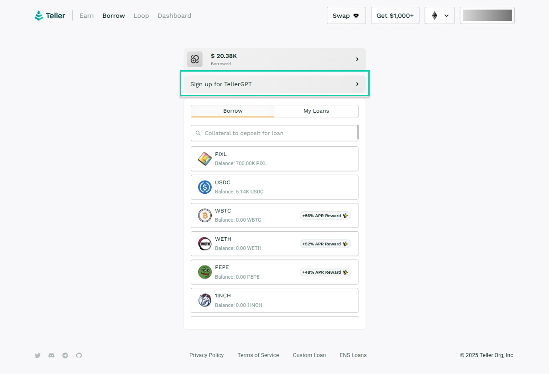This screenshot has height=374, width=549.
Task: Click the 'Balance: 700.00K PIXL' text
Action: click(241, 163)
